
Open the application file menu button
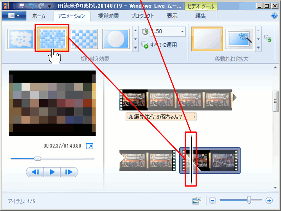pyautogui.click(x=14, y=16)
